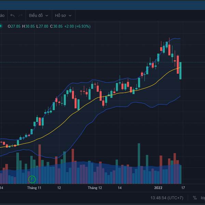205x205 pixels.
Task: Toggle the percent scale button
Action: (x=195, y=198)
